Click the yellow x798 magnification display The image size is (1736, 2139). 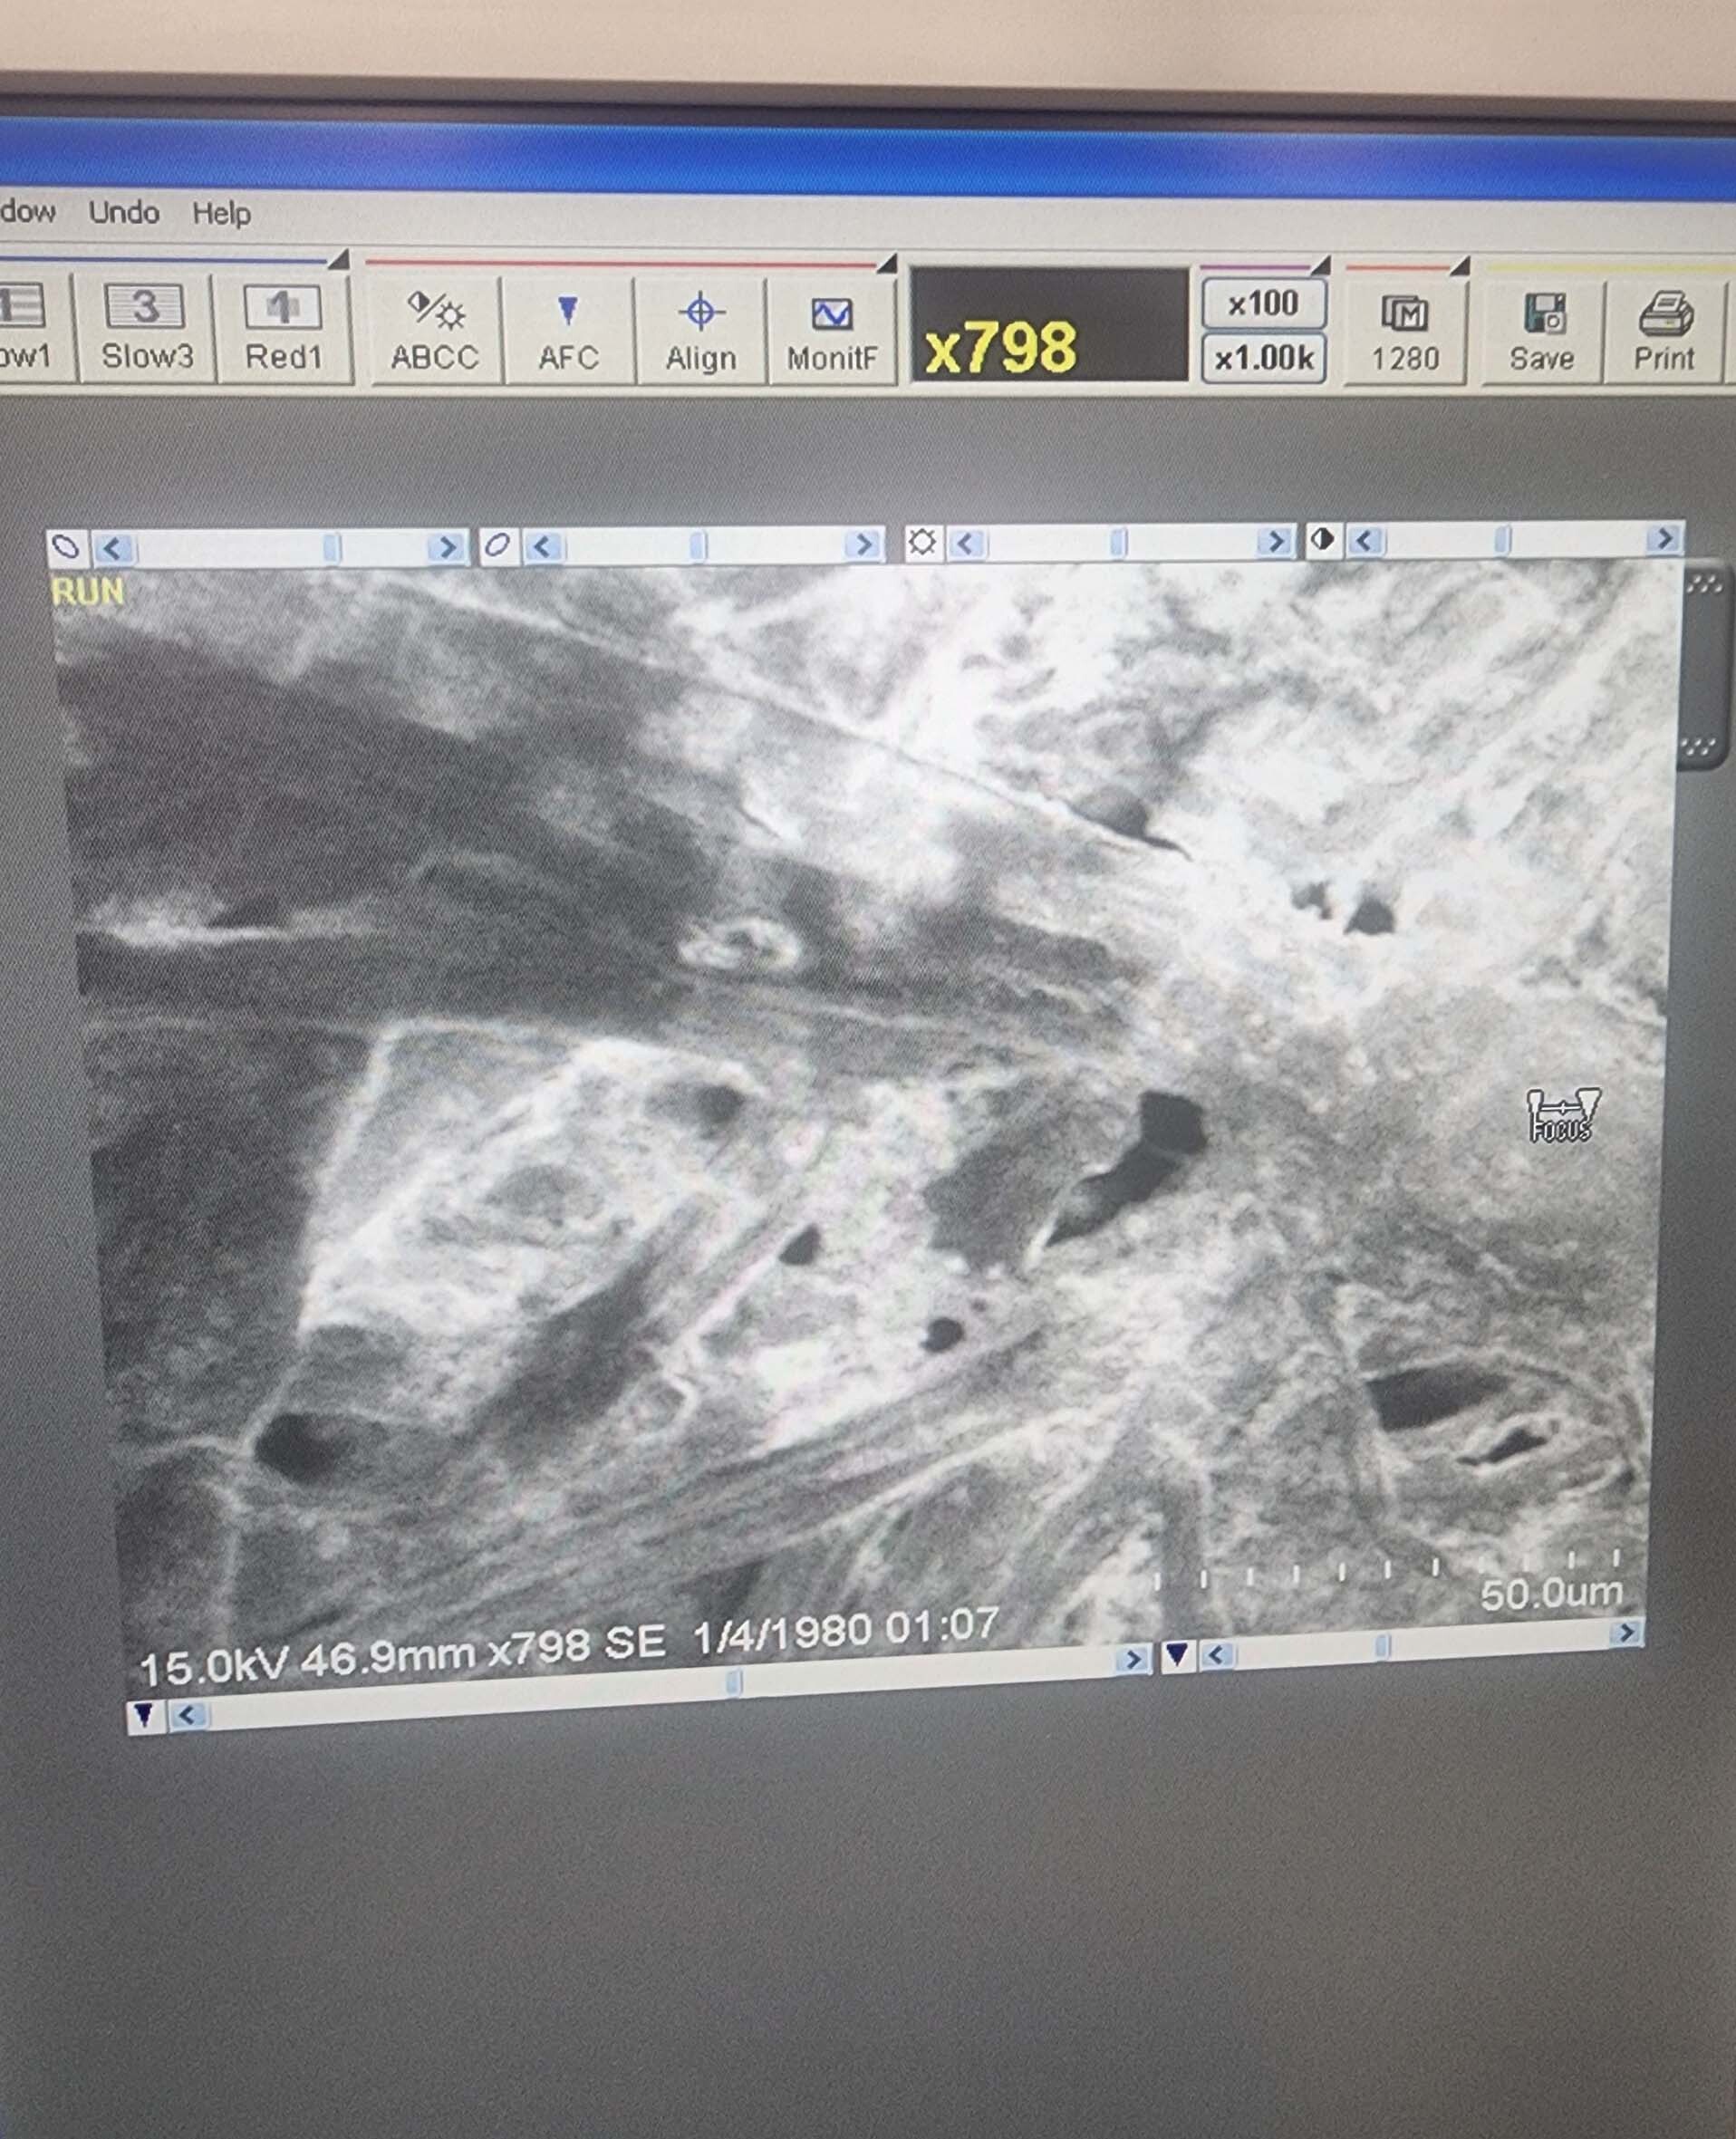click(x=1050, y=325)
